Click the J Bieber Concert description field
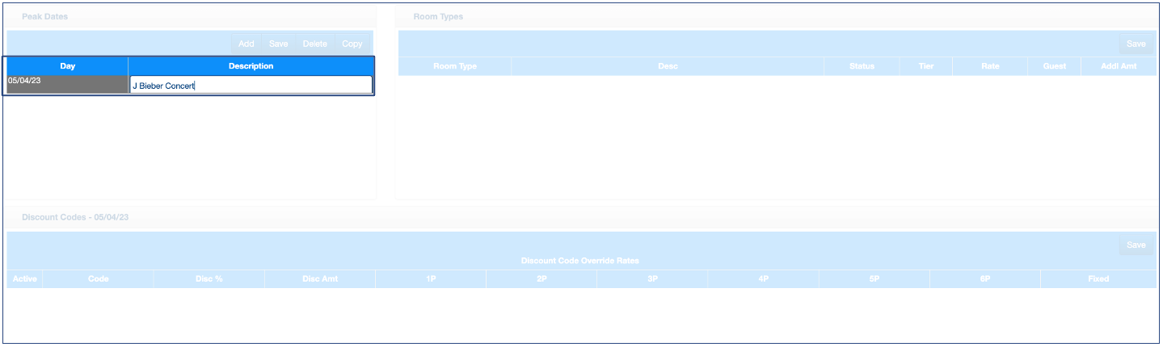The width and height of the screenshot is (1163, 347). [251, 85]
